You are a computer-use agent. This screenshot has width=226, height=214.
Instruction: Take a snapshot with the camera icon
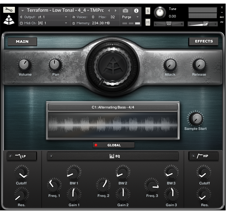[125, 11]
